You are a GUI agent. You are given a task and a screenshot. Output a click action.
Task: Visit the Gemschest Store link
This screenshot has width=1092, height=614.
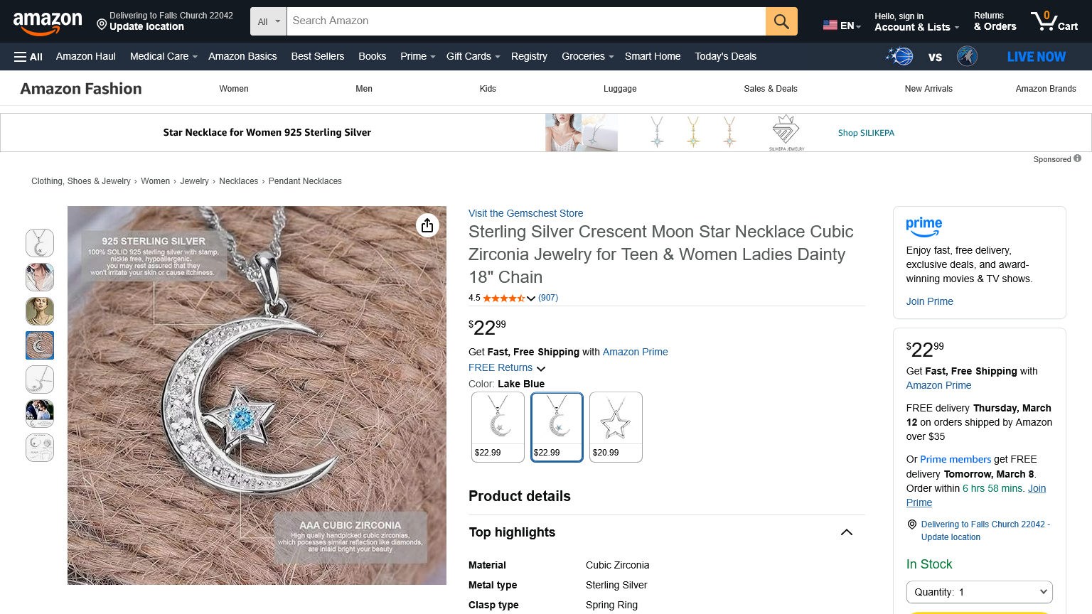pyautogui.click(x=525, y=213)
